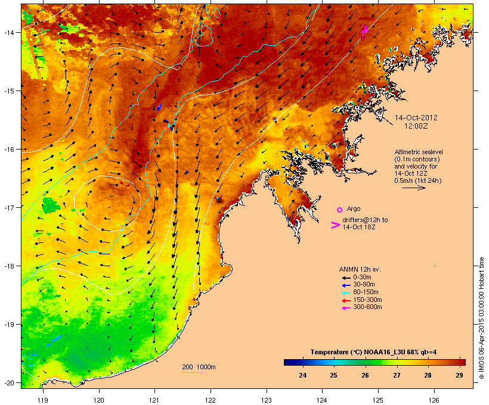489x405 pixels.
Task: Click the cyan 80-150m legend arrow
Action: point(346,293)
